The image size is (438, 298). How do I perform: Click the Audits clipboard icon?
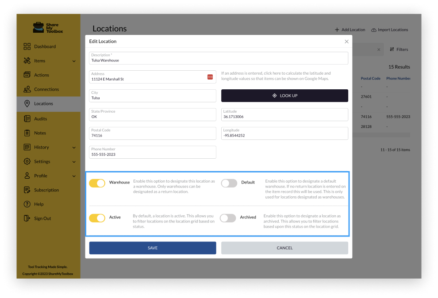[x=27, y=118]
